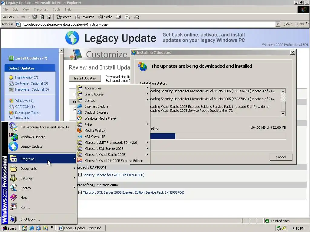Open the Back button history dropdown
The width and height of the screenshot is (310, 232).
pyautogui.click(x=18, y=17)
